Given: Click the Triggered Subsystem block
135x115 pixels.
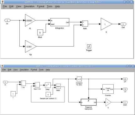Looking at the screenshot, I should [x=89, y=102].
